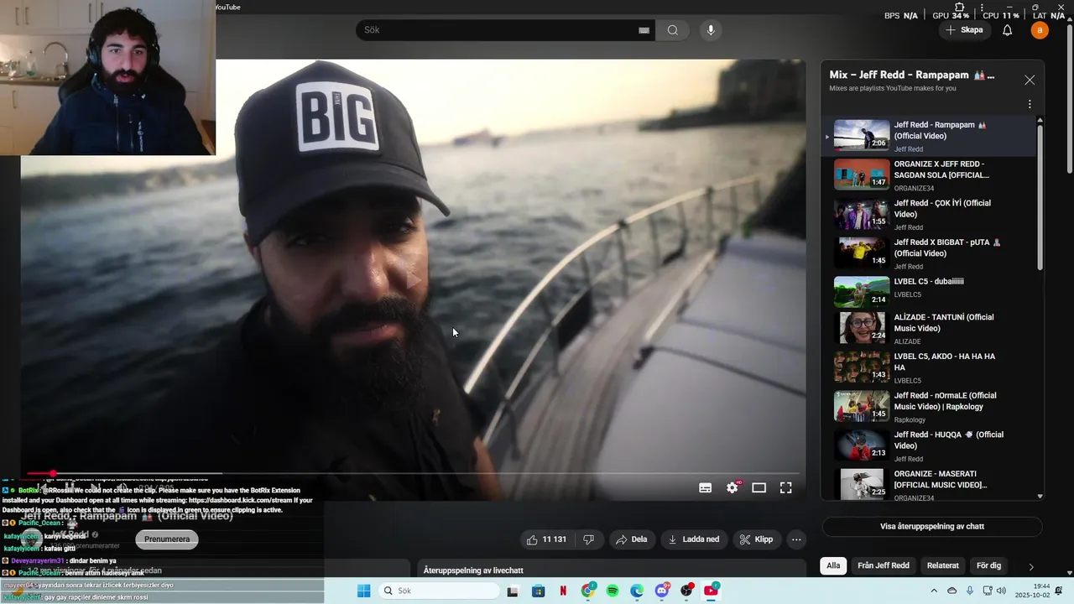This screenshot has width=1074, height=604.
Task: Select the Relaterat filter chip
Action: click(943, 565)
